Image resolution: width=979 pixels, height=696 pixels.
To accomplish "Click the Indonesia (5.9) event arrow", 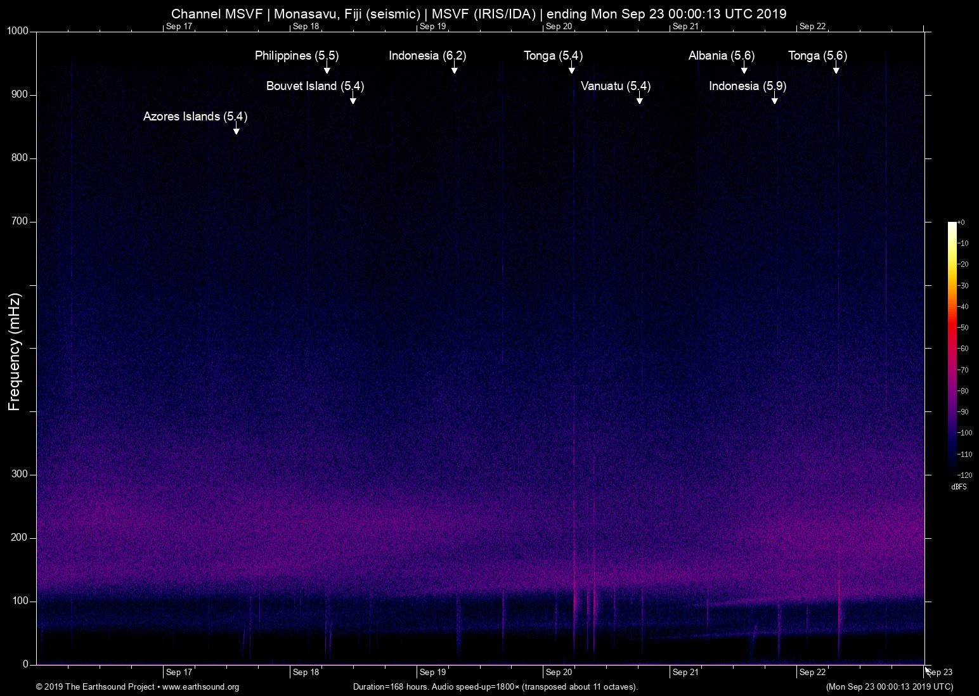I will pos(775,99).
